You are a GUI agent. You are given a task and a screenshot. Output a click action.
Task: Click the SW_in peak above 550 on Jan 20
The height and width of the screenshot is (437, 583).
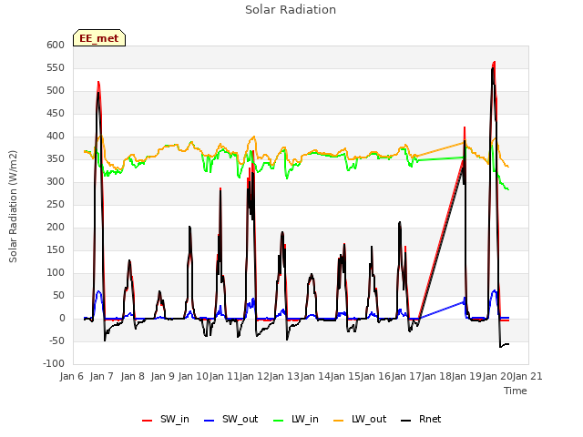(494, 62)
